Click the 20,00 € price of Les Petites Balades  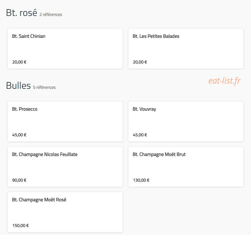140,62
